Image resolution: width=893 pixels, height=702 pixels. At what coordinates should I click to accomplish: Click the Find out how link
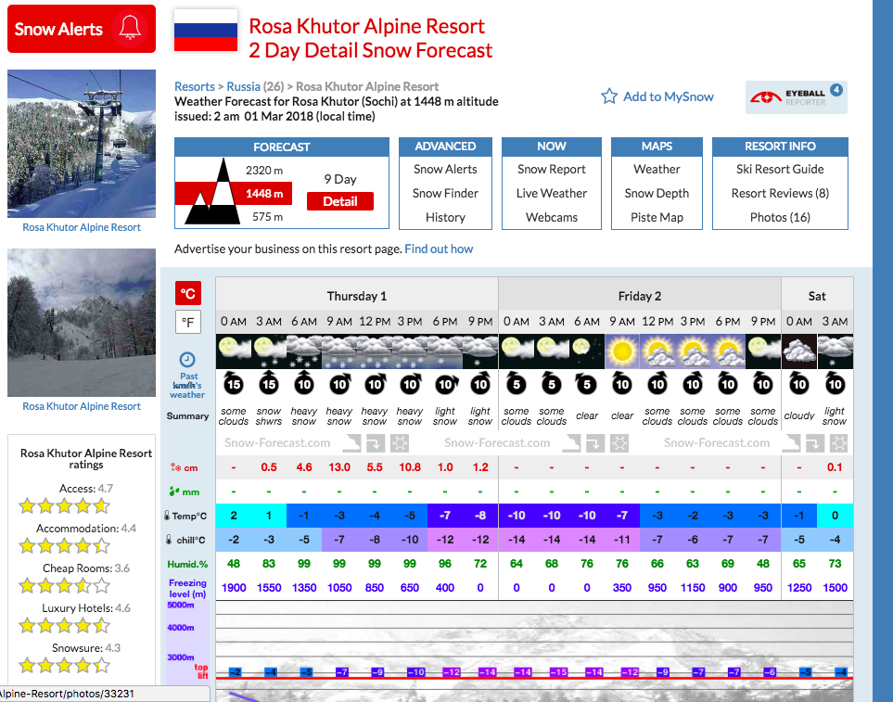439,249
